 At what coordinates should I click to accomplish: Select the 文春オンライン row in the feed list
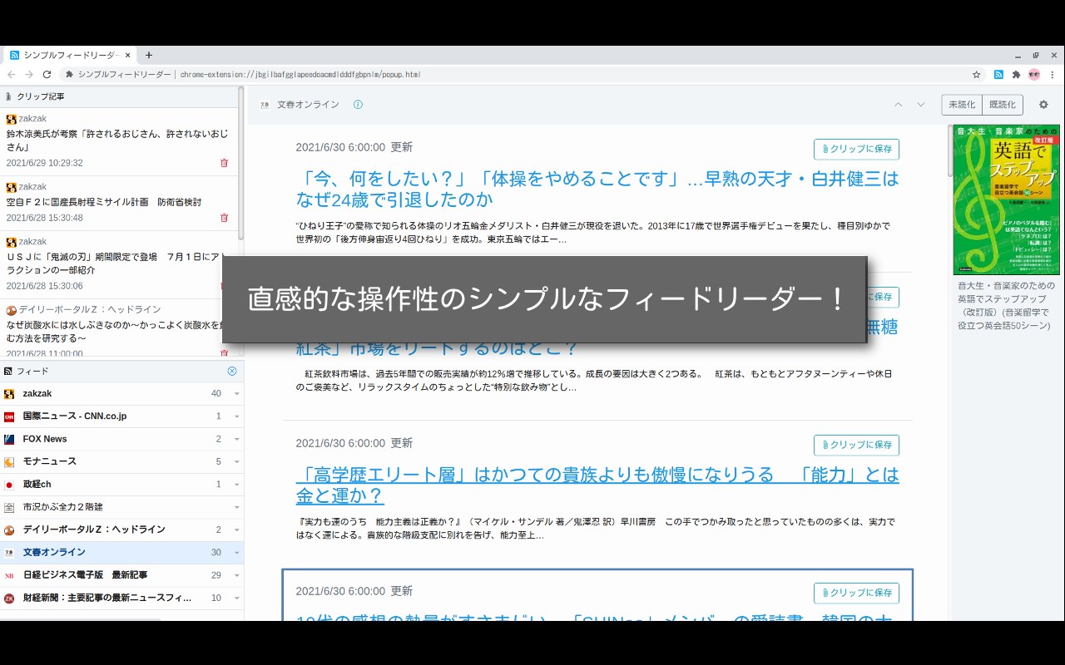pos(121,553)
